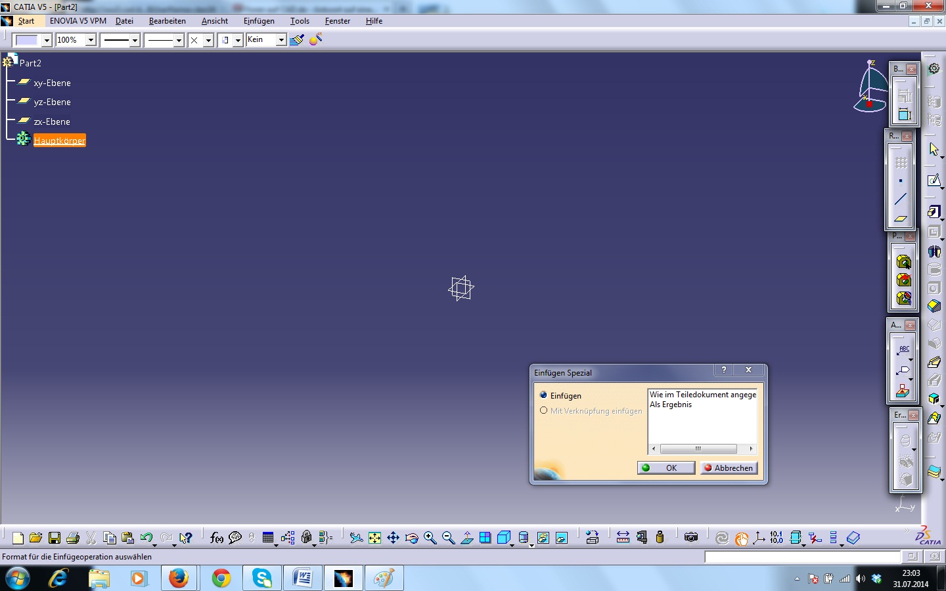Create a new document with the New icon
Viewport: 946px width, 591px height.
[18, 538]
